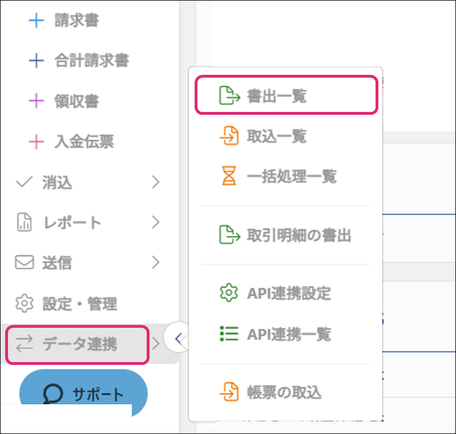Screen dimensions: 456x434
Task: Collapse the sidebar with the round arrow button
Action: (177, 339)
